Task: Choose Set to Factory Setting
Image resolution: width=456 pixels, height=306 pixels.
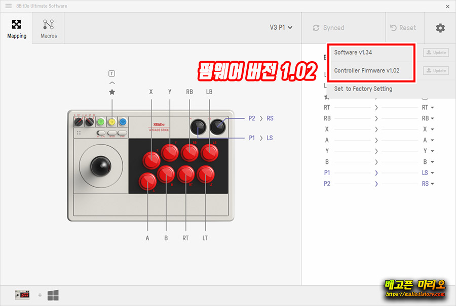Action: (363, 89)
